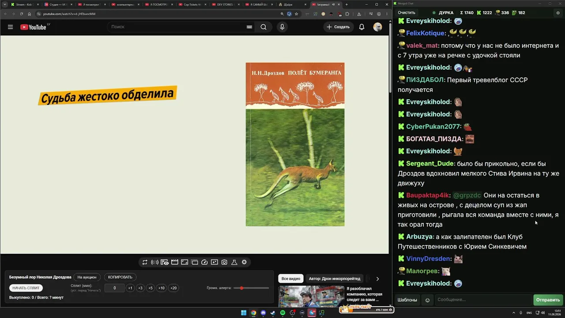Click the clapperboard icon in player toolbar

coord(175,262)
